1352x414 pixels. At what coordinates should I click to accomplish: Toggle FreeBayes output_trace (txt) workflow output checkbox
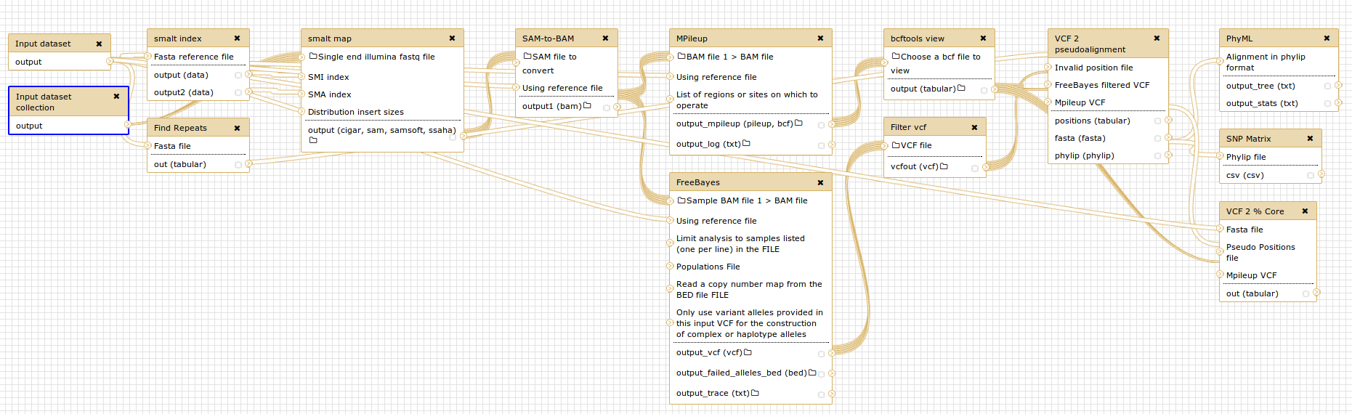822,394
